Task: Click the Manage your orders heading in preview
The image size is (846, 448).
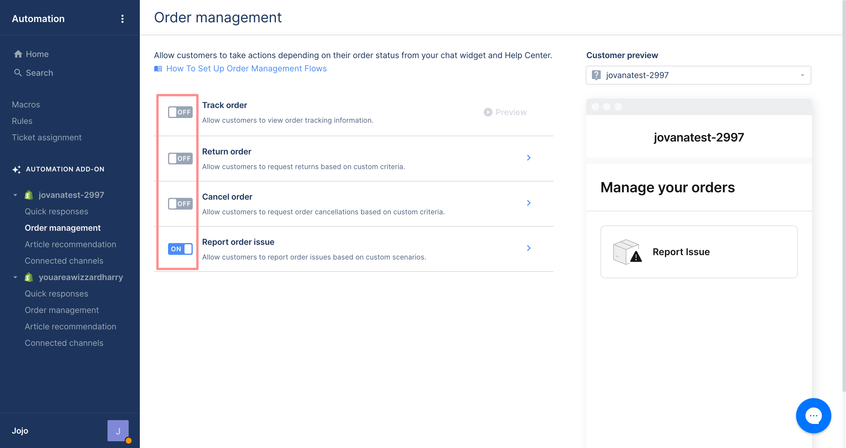Action: pyautogui.click(x=667, y=187)
